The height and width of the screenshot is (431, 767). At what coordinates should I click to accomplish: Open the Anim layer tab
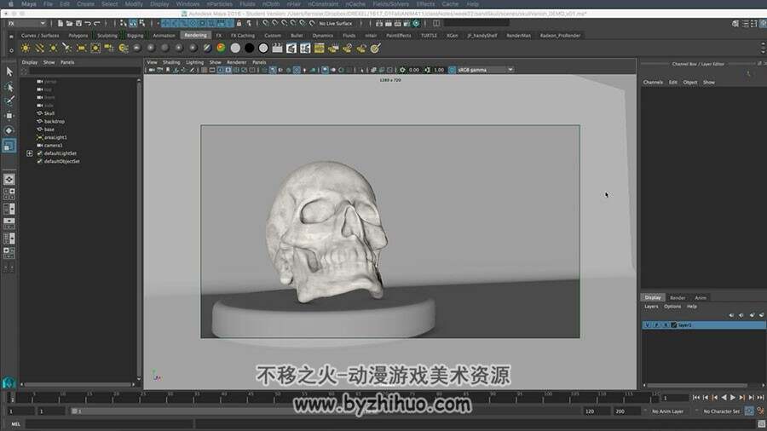(701, 297)
